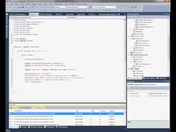Select Form1.Designer.cs in Solution Explorer
Viewport: 176px width, 132px height.
click(x=144, y=64)
